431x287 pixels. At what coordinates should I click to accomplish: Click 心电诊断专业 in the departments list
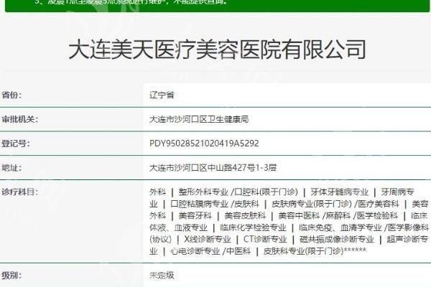pos(195,251)
